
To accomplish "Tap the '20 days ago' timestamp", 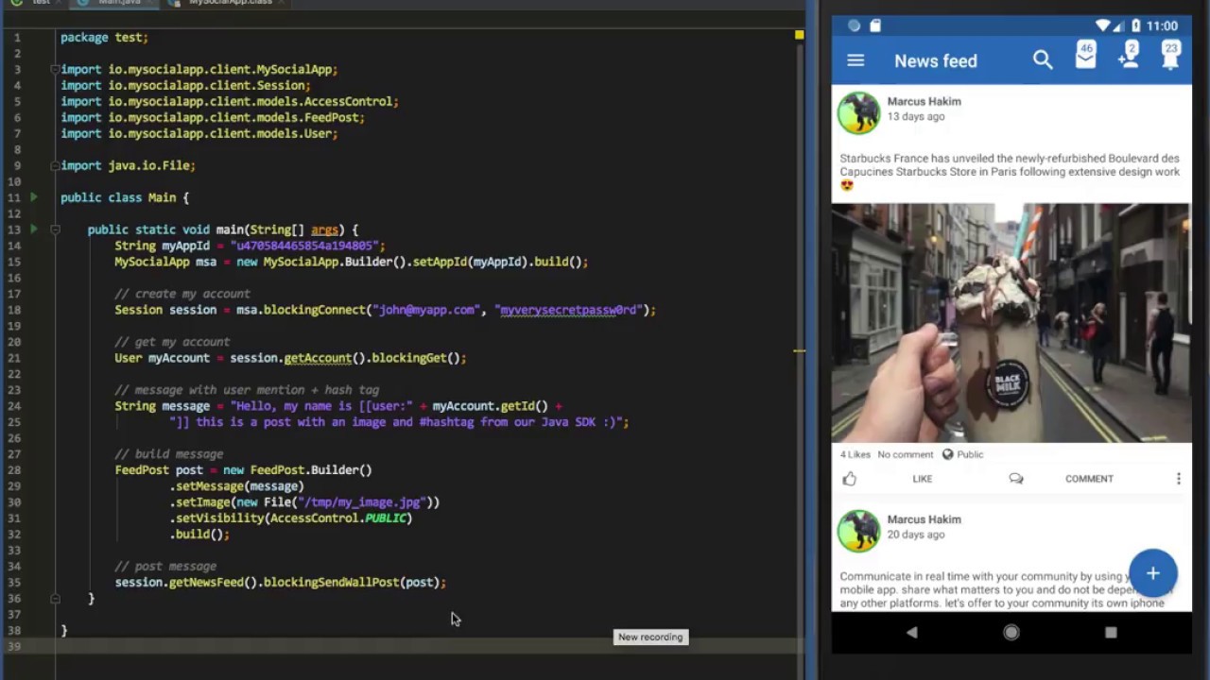I will (915, 535).
